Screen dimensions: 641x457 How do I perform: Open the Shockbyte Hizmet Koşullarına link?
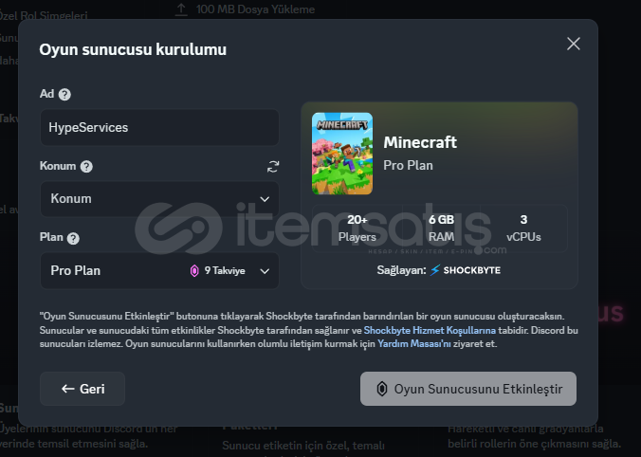pyautogui.click(x=430, y=330)
